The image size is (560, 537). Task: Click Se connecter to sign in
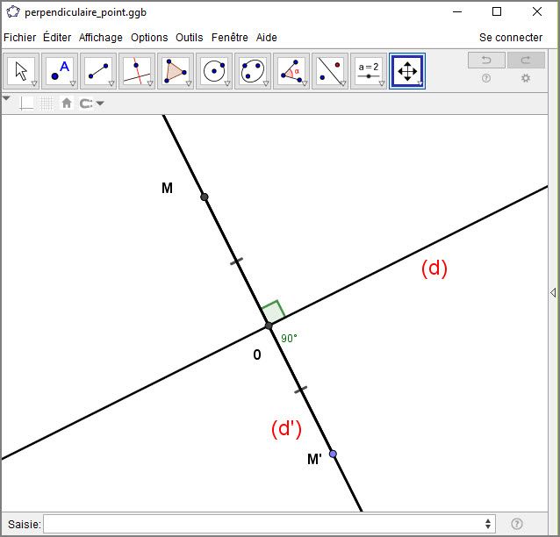point(511,37)
